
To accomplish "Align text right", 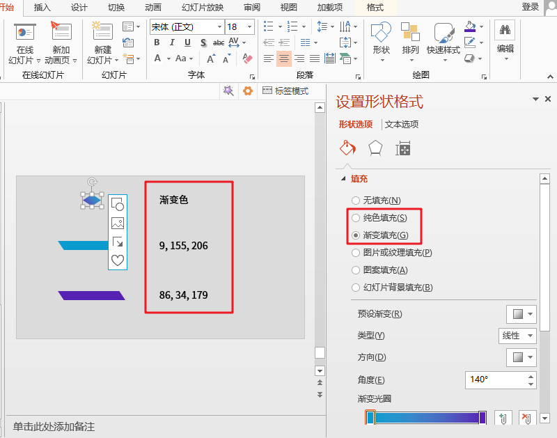I will (299, 58).
